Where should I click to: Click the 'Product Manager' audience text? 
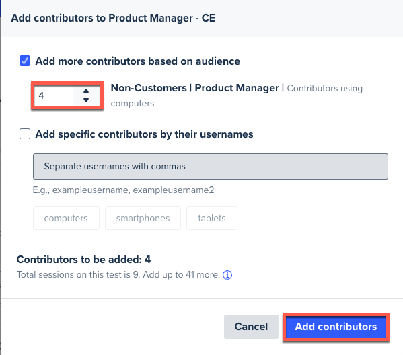[237, 88]
